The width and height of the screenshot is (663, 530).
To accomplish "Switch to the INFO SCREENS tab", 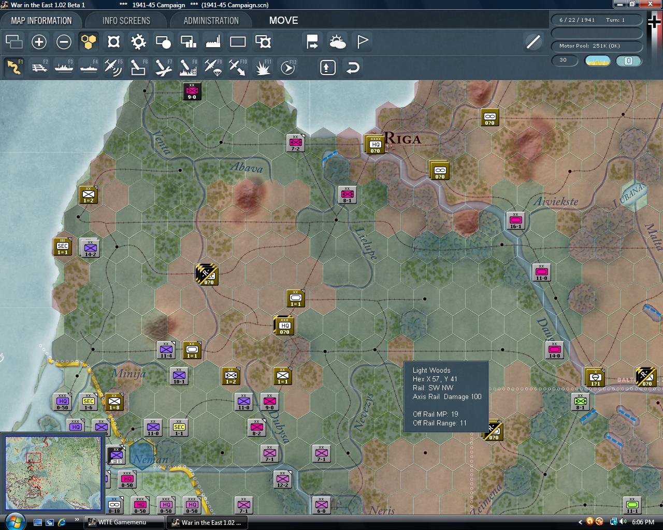I will pyautogui.click(x=126, y=21).
